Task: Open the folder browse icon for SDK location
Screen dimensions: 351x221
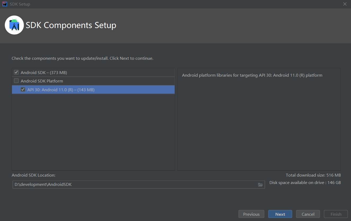Action: (x=260, y=185)
